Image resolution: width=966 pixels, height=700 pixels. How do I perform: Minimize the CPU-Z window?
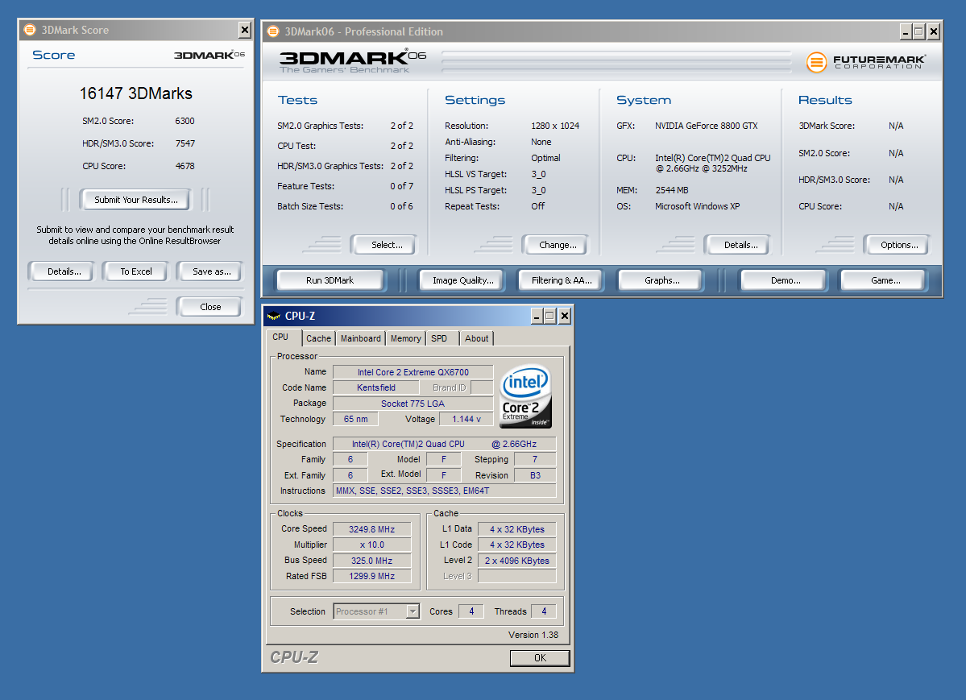537,316
